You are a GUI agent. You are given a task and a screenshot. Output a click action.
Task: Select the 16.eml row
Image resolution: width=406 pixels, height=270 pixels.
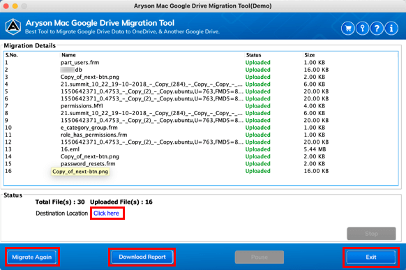point(201,149)
